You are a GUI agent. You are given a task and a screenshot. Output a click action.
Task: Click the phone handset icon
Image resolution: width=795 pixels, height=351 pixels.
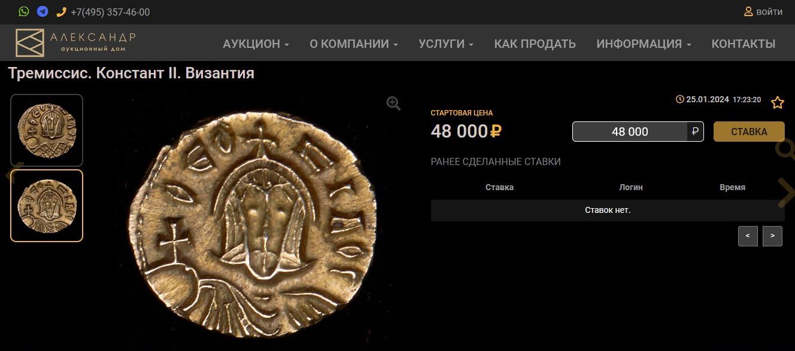[61, 12]
